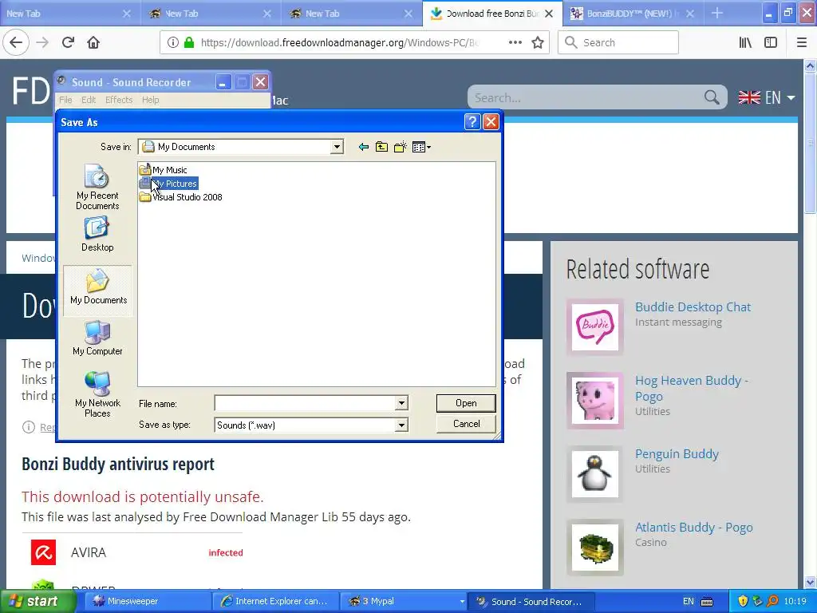This screenshot has width=817, height=613.
Task: Open My Computer in places bar
Action: (x=97, y=338)
